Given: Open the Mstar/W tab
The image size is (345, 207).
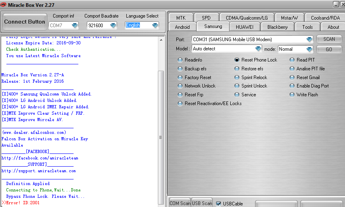Looking at the screenshot, I should click(x=289, y=18).
